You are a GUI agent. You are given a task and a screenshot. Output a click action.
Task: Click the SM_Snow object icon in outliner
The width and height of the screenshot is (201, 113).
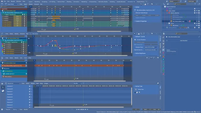tap(171, 25)
